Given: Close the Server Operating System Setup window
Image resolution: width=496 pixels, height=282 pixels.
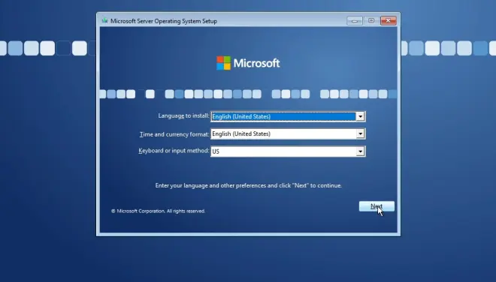Looking at the screenshot, I should coord(388,20).
